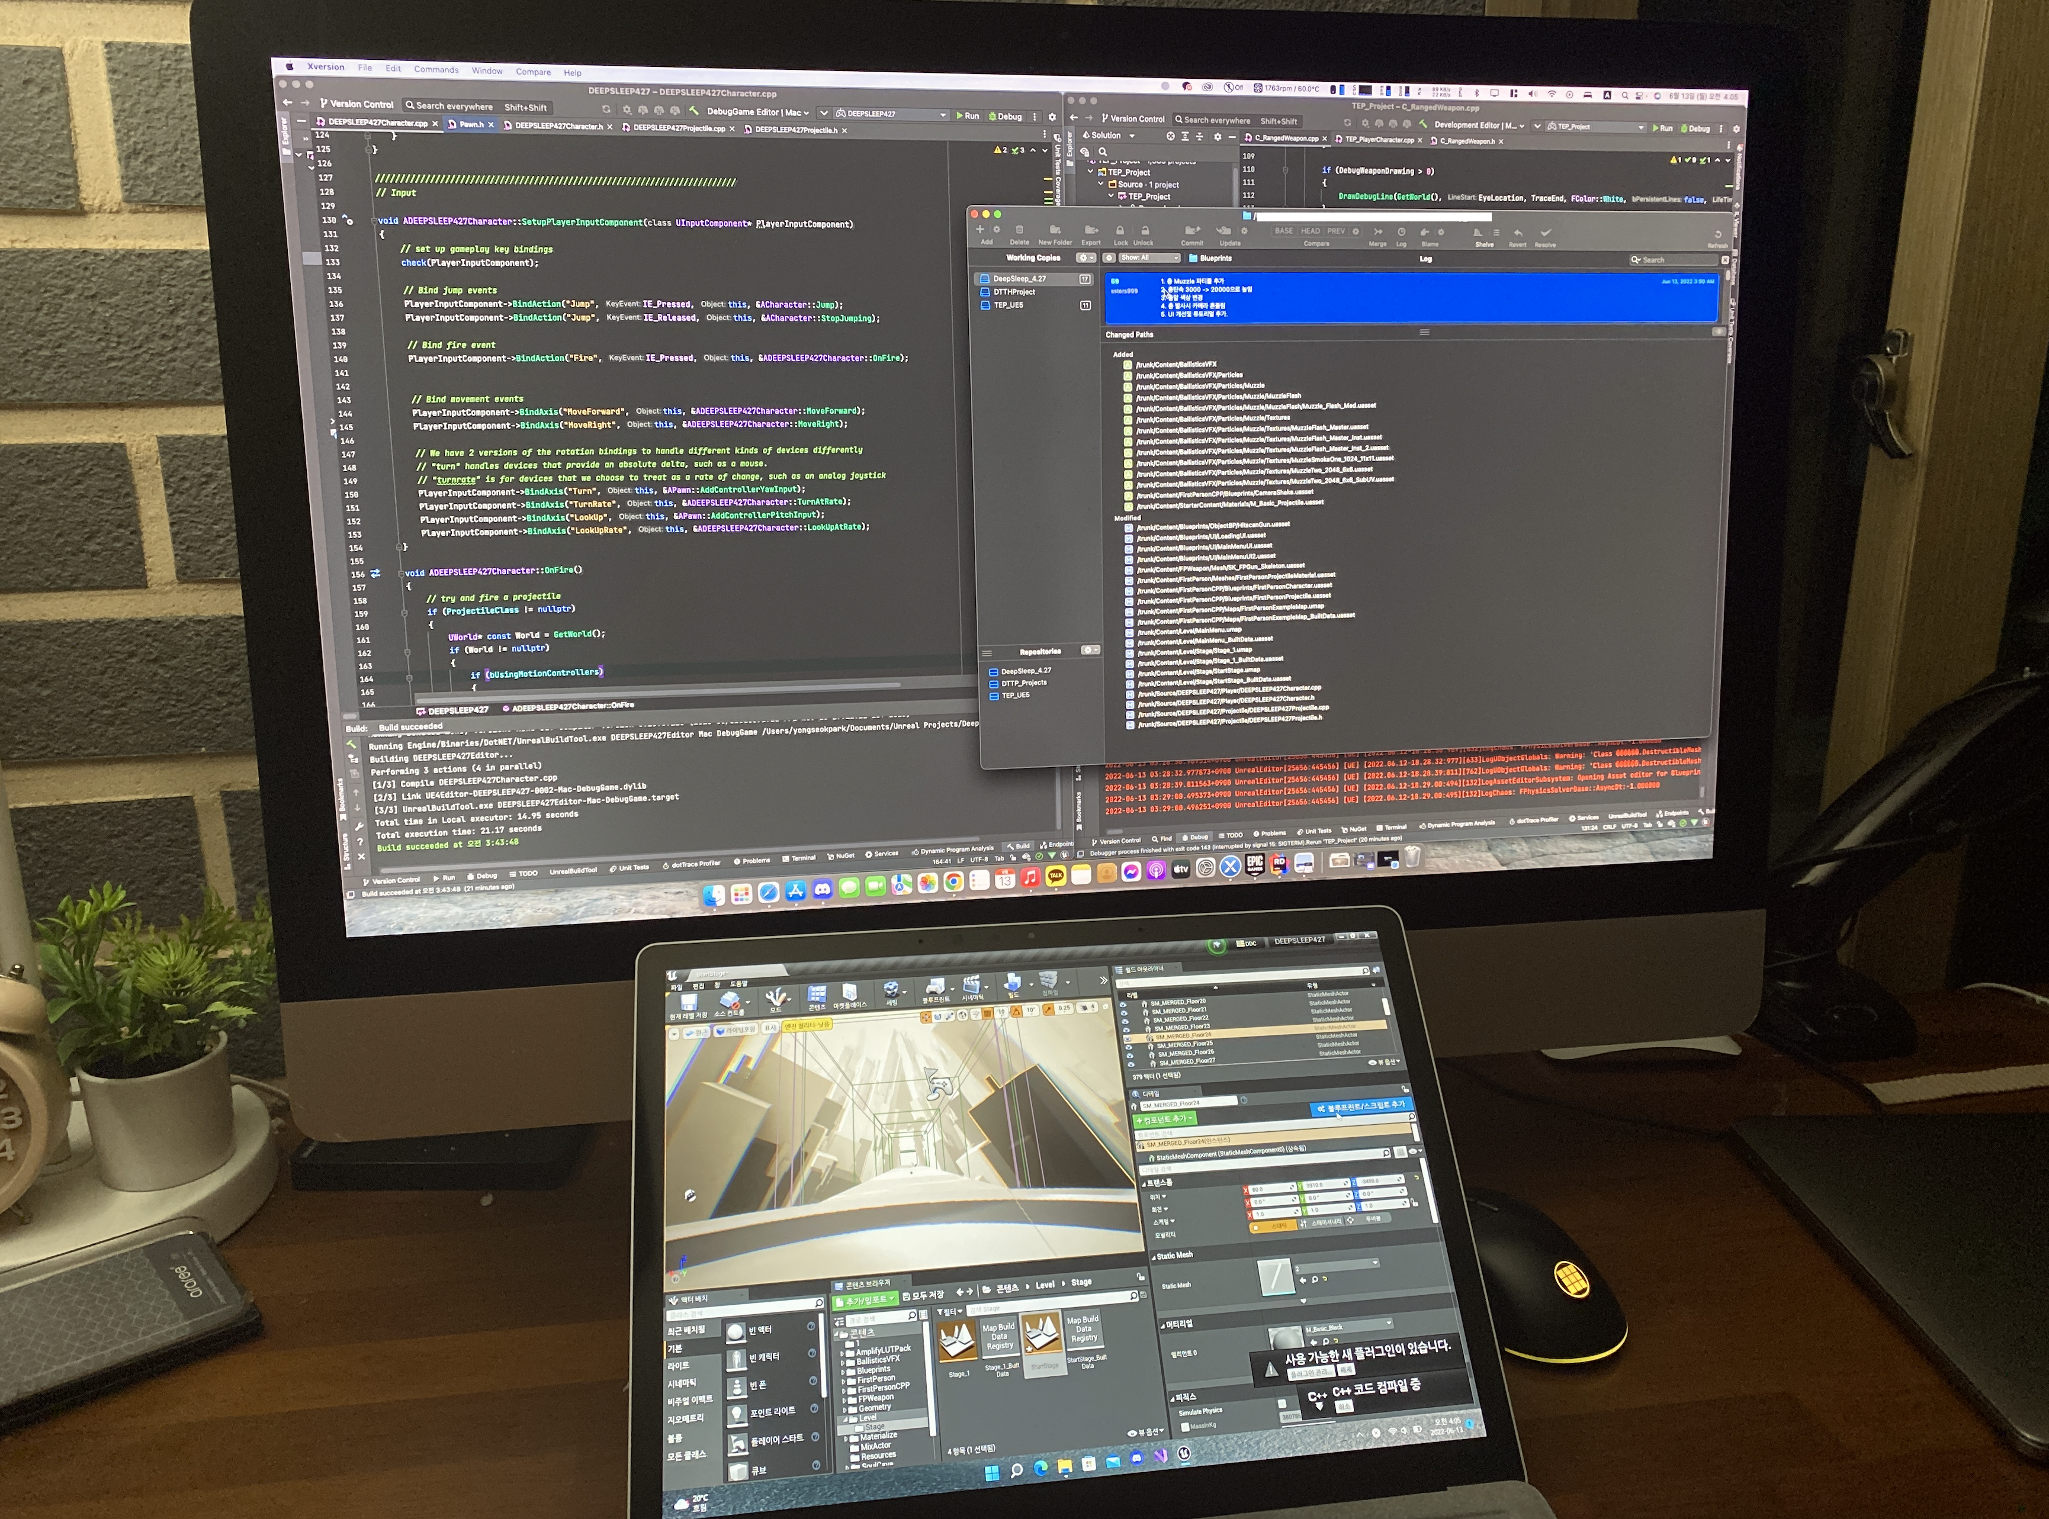This screenshot has height=1519, width=2049.
Task: Open the Epic Games Launcher in the Dock
Action: (x=1254, y=864)
